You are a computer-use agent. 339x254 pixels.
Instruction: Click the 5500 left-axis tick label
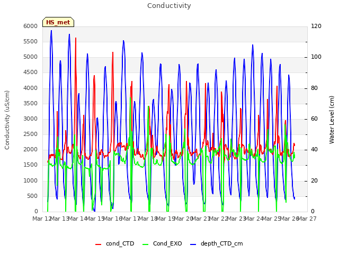tap(31, 41)
